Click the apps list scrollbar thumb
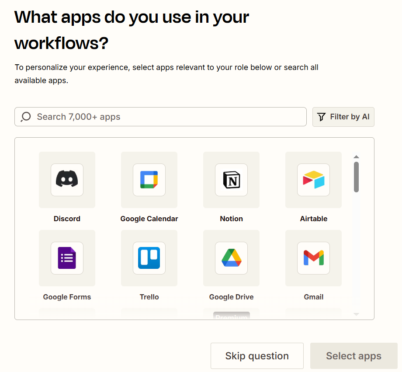 356,177
